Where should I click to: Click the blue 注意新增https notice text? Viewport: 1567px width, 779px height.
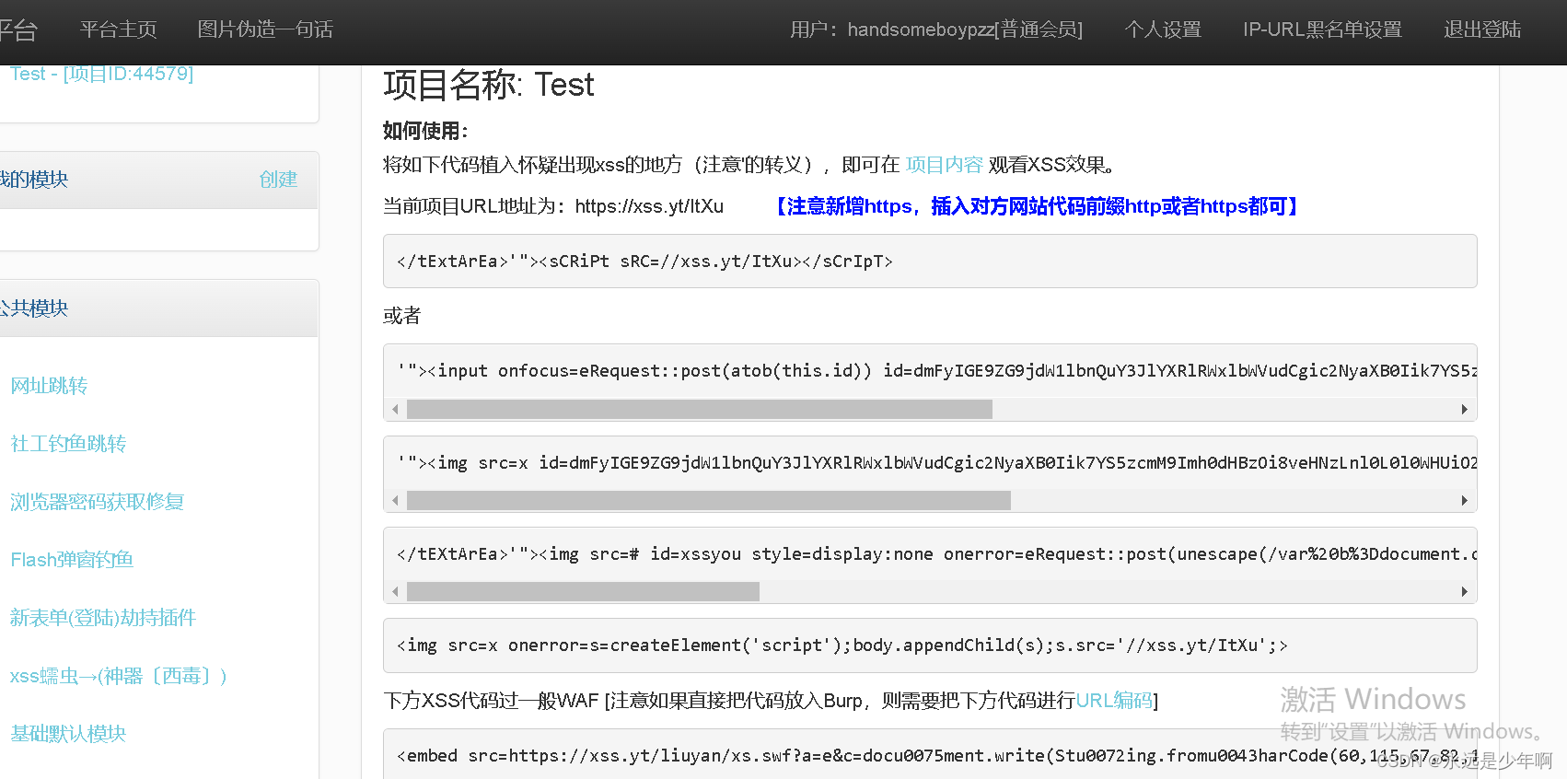[x=1037, y=206]
